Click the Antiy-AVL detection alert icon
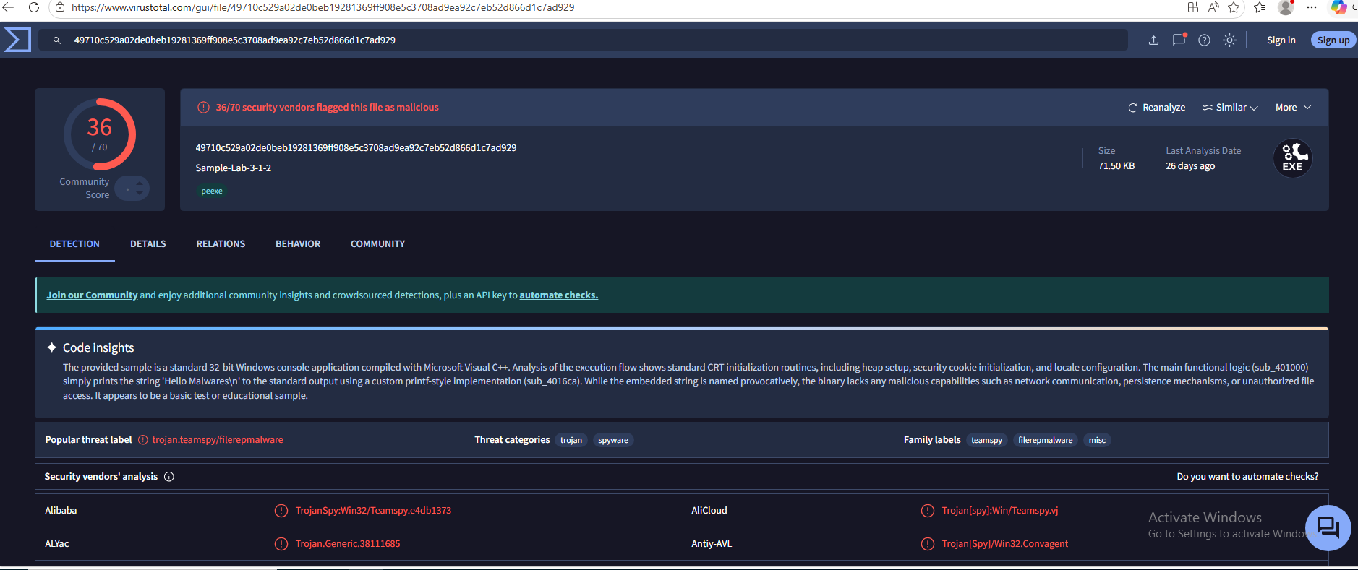The height and width of the screenshot is (570, 1358). (x=928, y=544)
